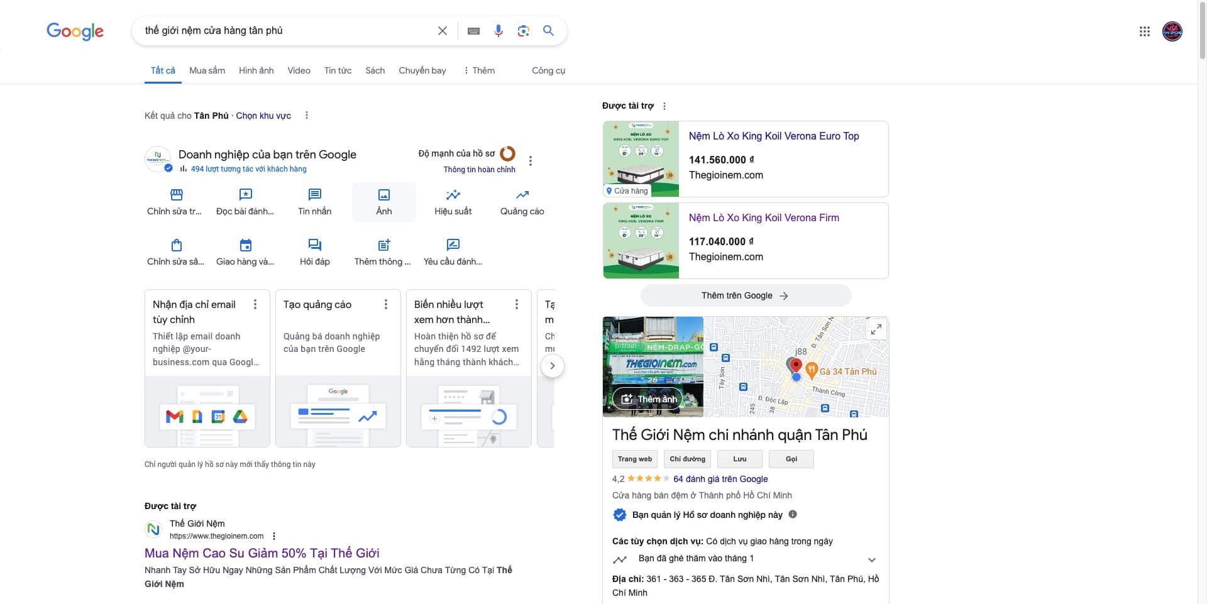Start voice search with microphone
The image size is (1207, 604).
(x=499, y=31)
